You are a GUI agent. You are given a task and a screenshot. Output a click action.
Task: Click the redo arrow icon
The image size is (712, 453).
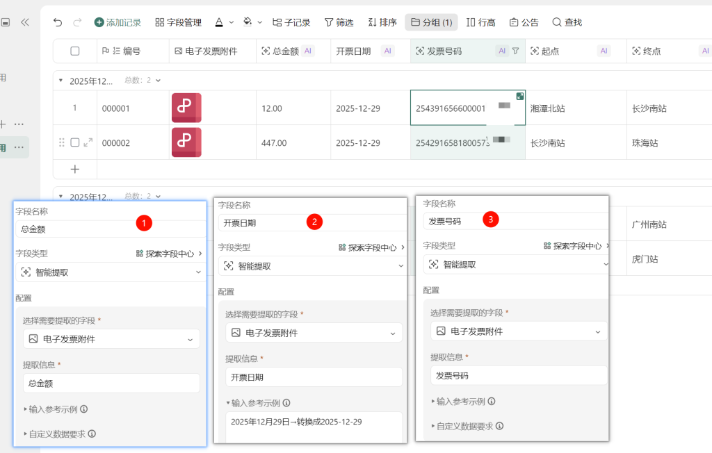point(77,22)
